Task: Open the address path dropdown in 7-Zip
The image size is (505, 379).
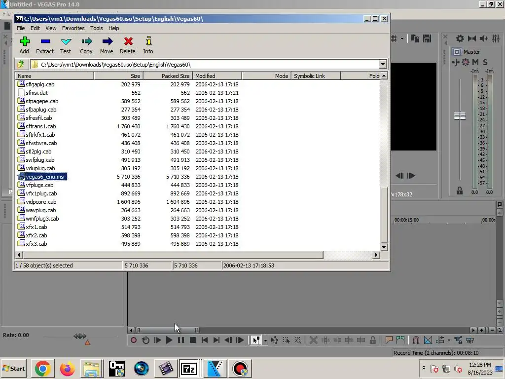Action: click(383, 64)
